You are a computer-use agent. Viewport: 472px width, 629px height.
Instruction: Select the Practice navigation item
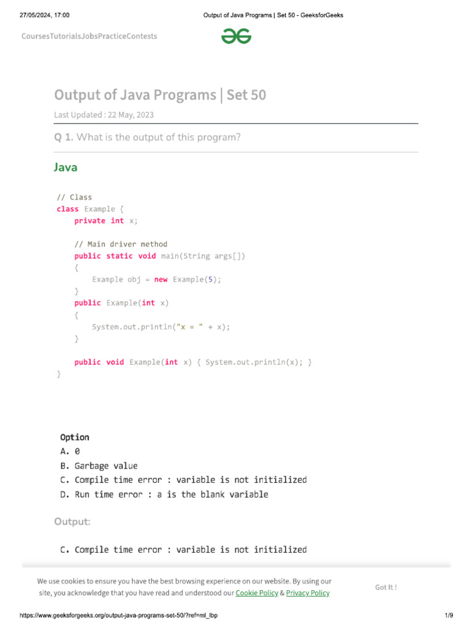(x=112, y=36)
